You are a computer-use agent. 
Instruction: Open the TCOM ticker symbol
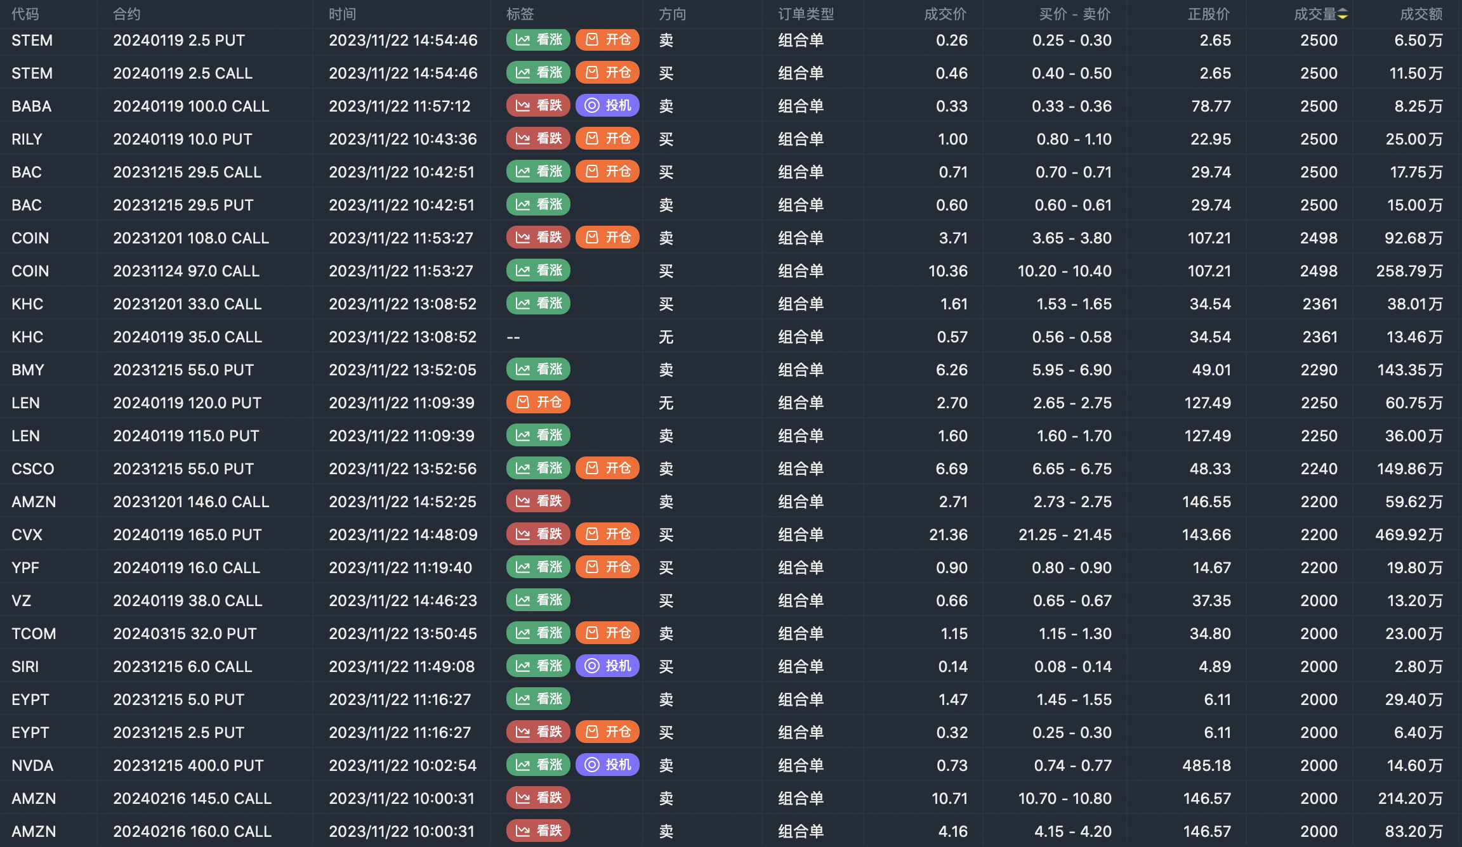coord(34,633)
